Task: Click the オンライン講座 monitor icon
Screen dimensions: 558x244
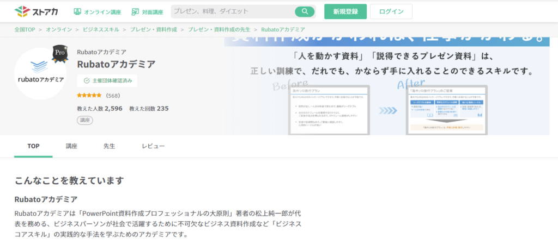Action: [x=77, y=11]
